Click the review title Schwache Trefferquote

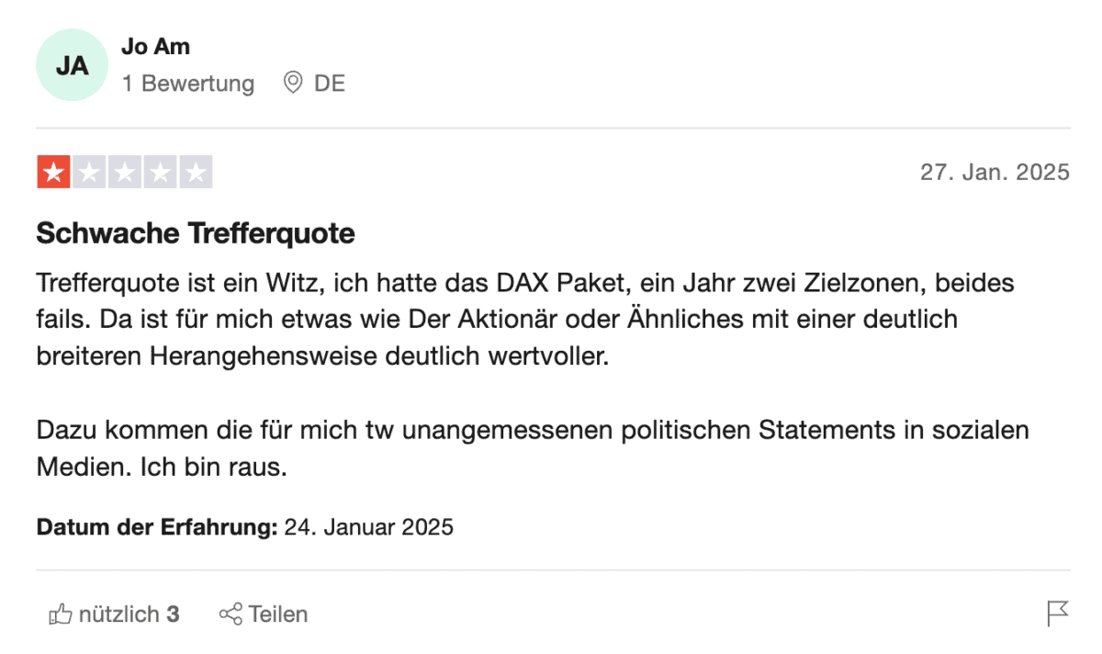pos(195,233)
